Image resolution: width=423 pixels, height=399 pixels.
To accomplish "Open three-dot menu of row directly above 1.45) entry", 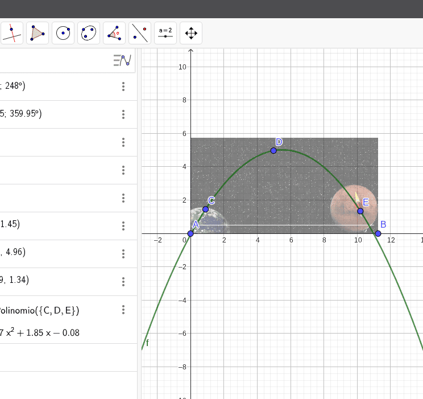I will click(123, 198).
